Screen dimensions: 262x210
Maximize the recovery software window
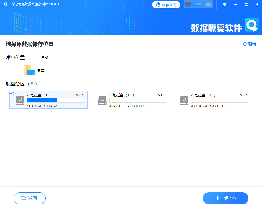tap(246, 4)
